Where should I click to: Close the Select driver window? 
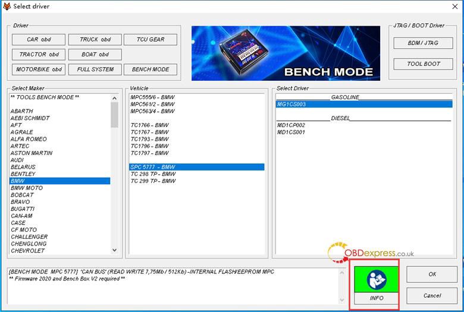(x=455, y=7)
